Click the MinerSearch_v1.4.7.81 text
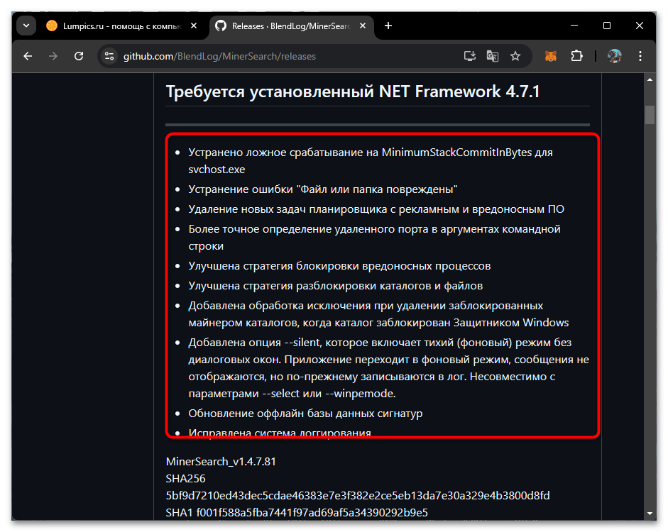668x532 pixels. [221, 462]
